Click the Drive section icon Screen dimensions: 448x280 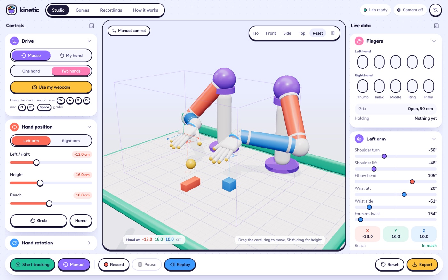[14, 41]
